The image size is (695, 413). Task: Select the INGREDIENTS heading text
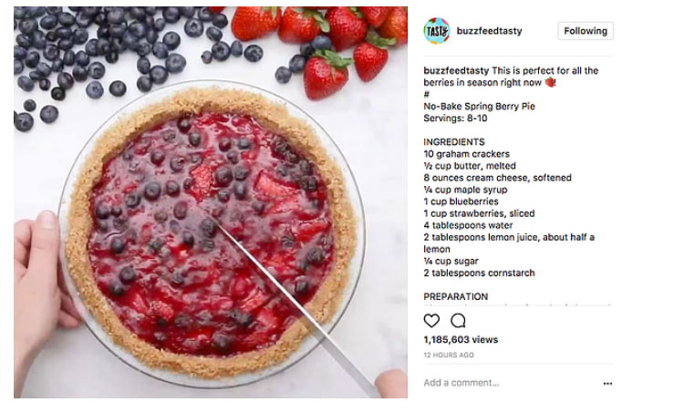454,142
